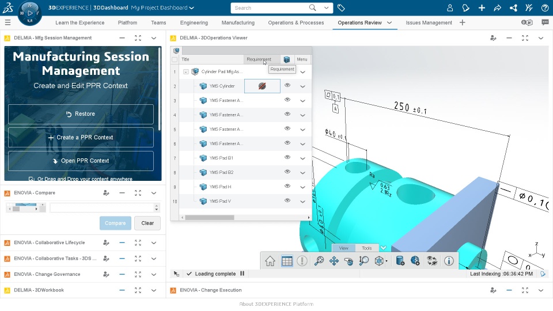Open the notifications icon in top bar
The width and height of the screenshot is (553, 311).
465,7
